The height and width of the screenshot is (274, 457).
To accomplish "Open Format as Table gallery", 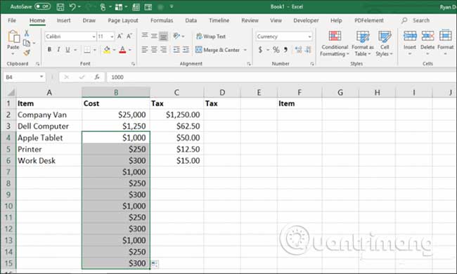I will point(363,44).
